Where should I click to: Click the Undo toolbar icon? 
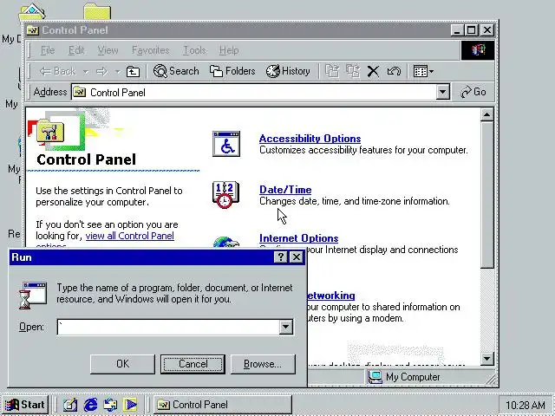394,72
